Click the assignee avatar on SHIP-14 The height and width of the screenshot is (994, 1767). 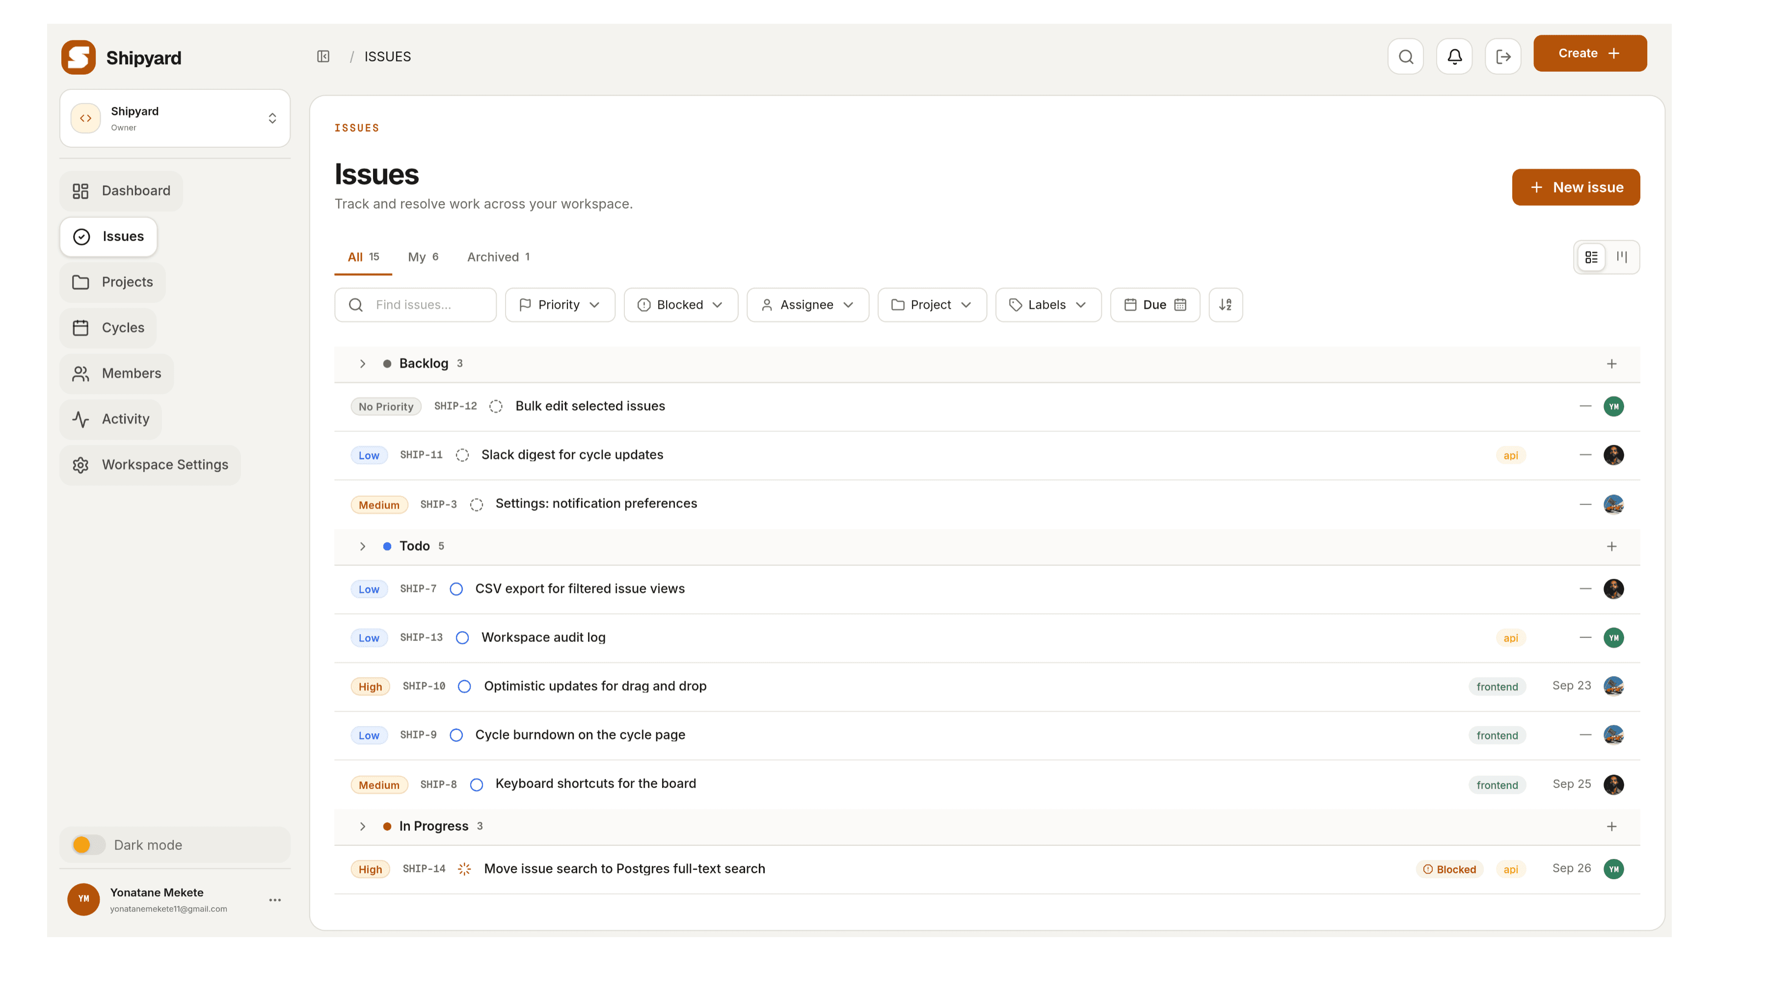pos(1613,868)
